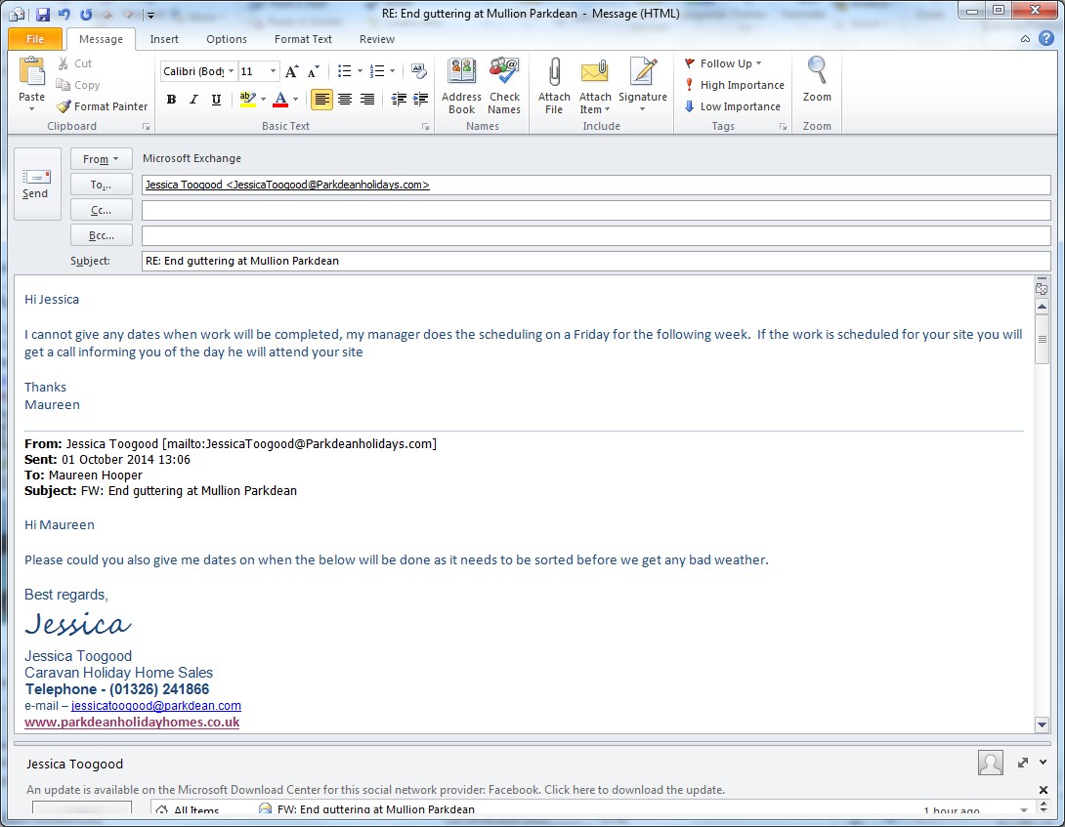Clear all formatting
The height and width of the screenshot is (827, 1065).
click(x=419, y=71)
